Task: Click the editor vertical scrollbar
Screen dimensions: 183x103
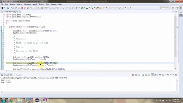Action: point(175,37)
